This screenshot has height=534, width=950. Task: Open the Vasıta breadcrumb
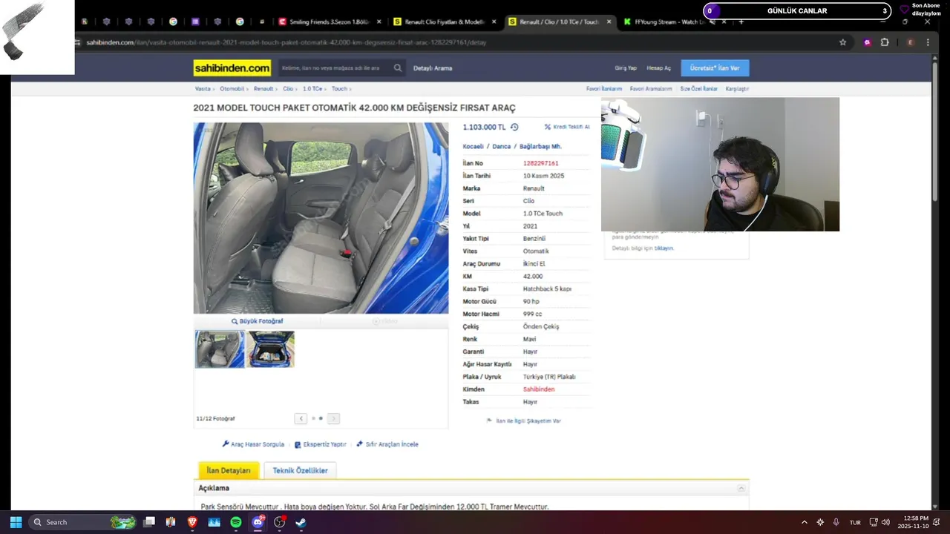203,88
